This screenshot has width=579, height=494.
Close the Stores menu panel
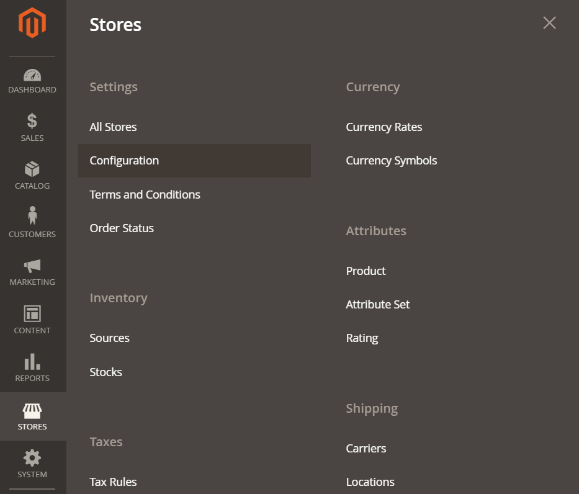pos(549,23)
